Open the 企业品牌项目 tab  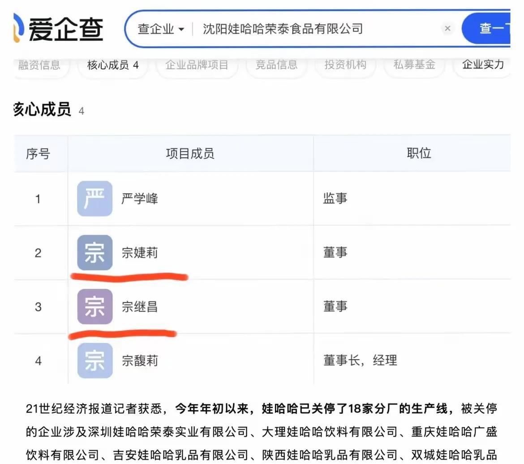(197, 65)
